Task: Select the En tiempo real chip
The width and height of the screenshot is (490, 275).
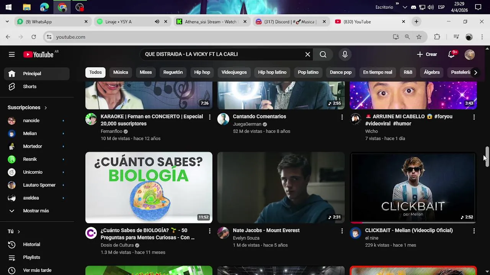Action: click(x=377, y=72)
